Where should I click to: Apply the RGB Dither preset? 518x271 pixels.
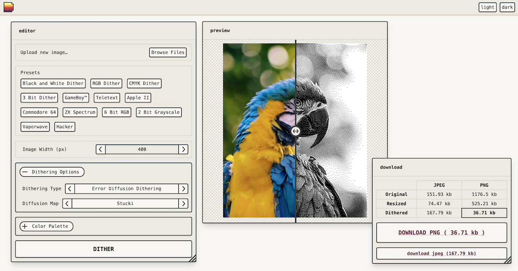pos(106,83)
